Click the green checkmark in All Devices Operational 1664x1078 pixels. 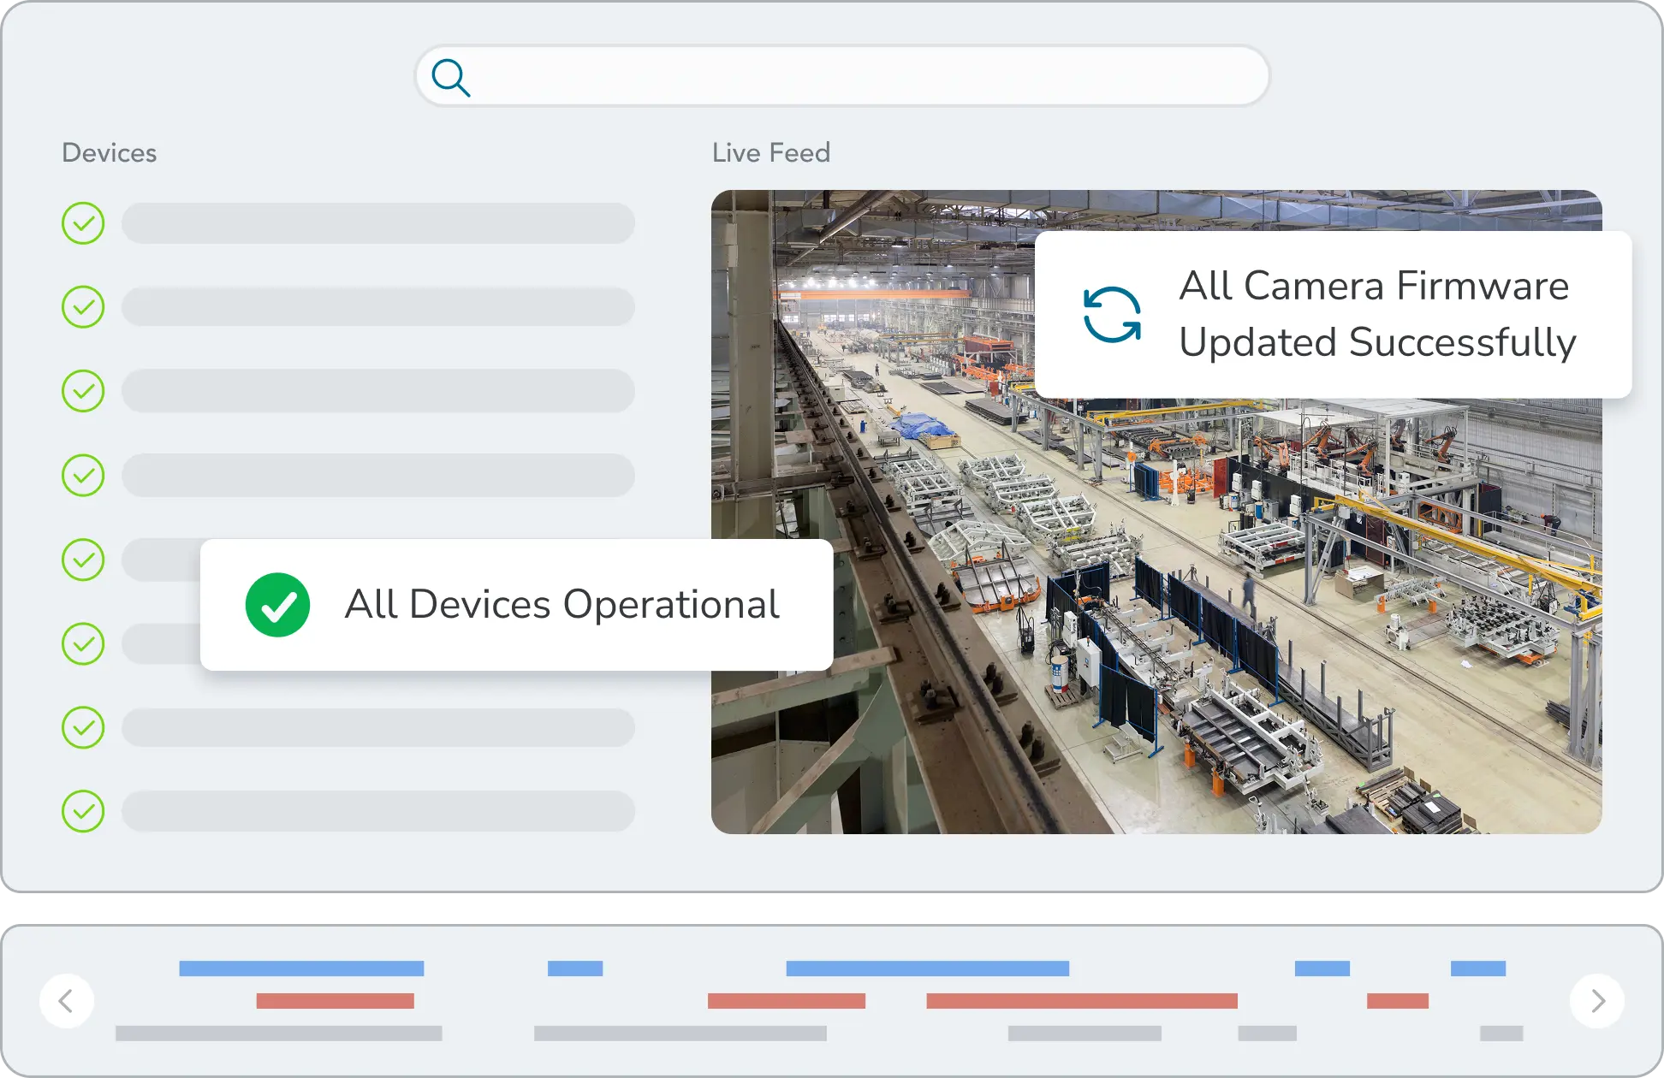(277, 605)
